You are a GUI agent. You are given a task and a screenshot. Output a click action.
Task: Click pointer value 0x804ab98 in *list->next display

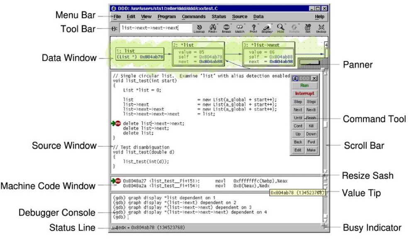click(281, 61)
